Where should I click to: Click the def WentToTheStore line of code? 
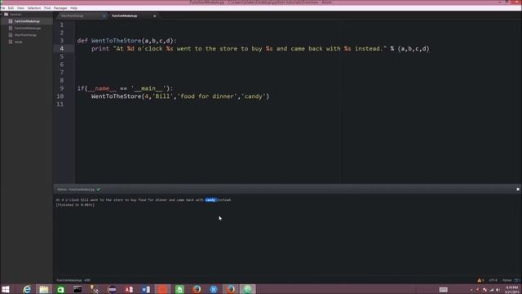tap(127, 41)
